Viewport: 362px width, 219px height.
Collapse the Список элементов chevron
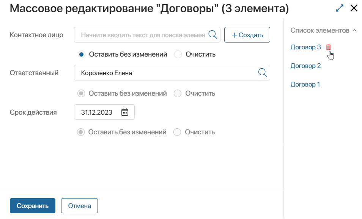tap(354, 30)
